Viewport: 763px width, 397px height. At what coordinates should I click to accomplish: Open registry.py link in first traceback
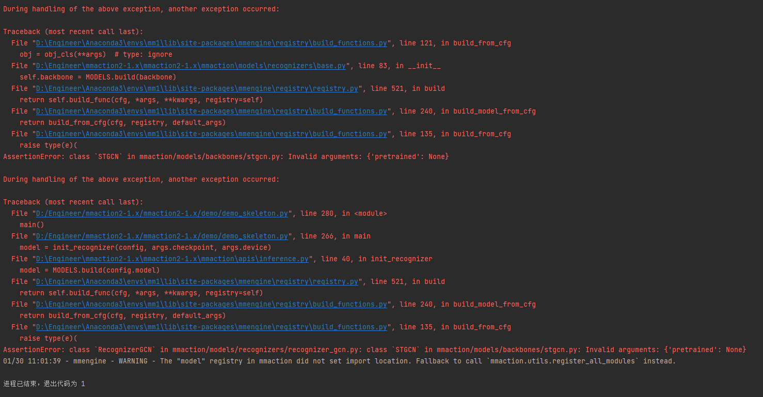195,88
